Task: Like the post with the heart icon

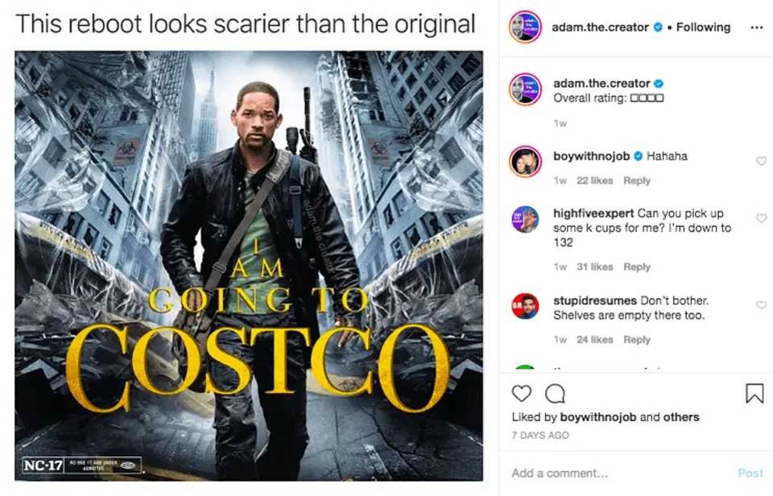Action: (x=522, y=394)
